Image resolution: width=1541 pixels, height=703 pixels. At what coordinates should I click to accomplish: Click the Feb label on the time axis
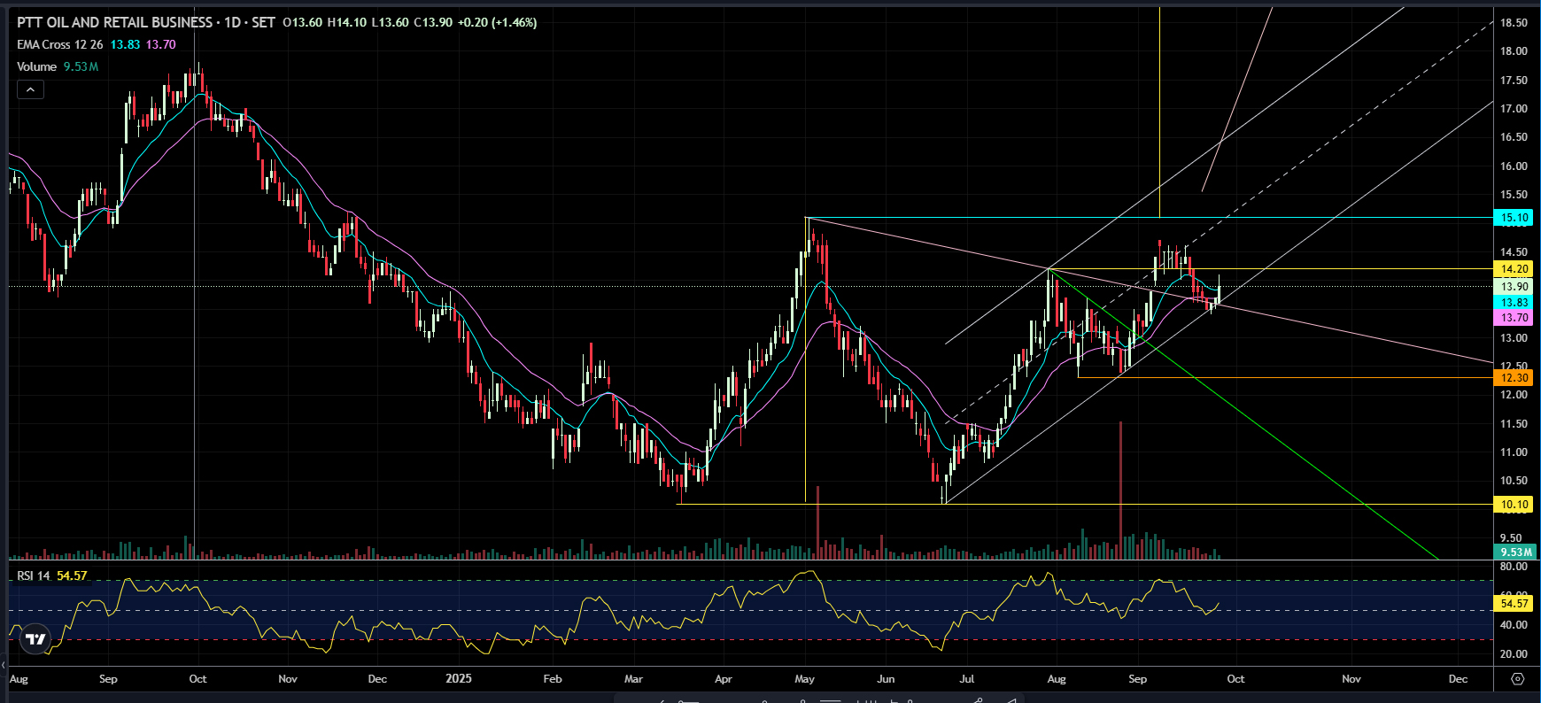point(553,679)
